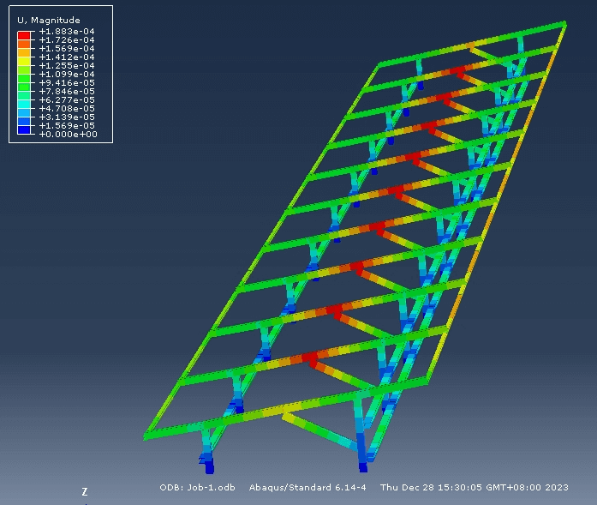Click the +4.708e-05 legend label
597x505 pixels.
67,109
